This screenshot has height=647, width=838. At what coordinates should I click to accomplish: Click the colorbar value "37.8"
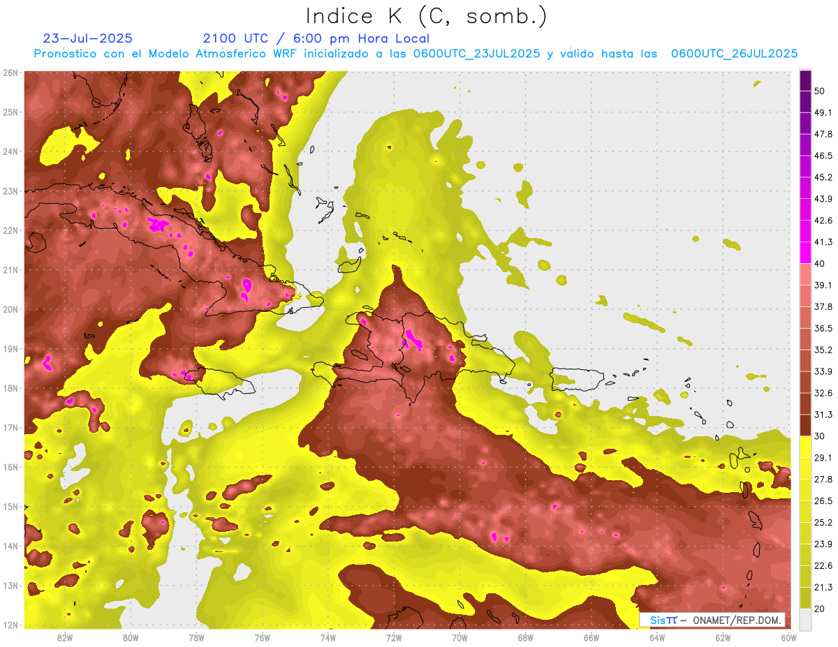tap(823, 306)
